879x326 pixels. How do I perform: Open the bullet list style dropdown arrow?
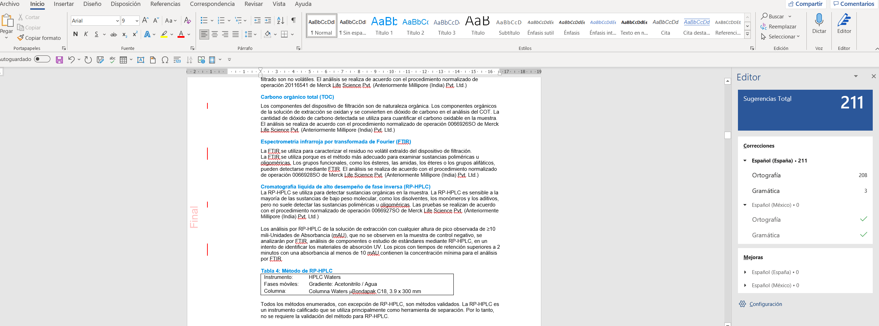click(x=212, y=20)
